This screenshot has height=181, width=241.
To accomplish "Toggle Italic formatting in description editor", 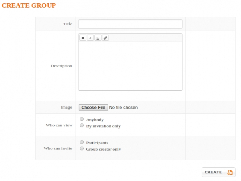I will [90, 38].
